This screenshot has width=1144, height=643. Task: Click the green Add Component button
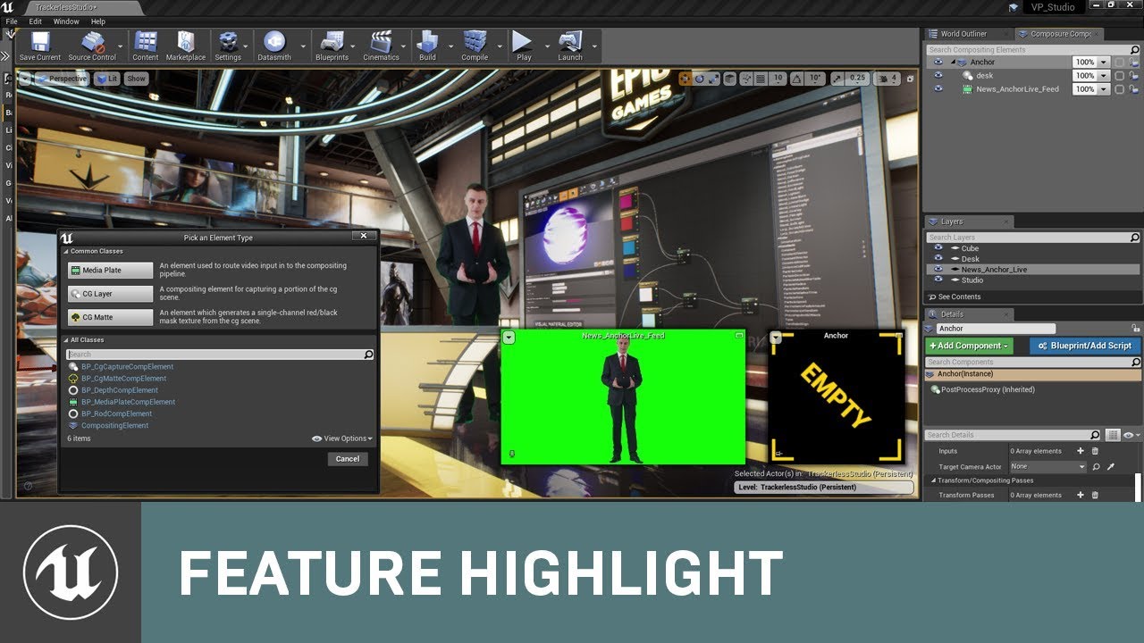click(970, 346)
